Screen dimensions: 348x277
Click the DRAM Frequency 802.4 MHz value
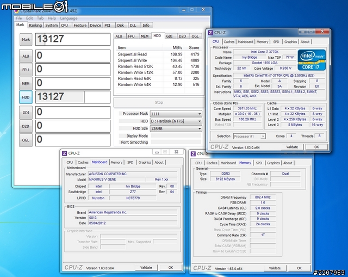pyautogui.click(x=263, y=197)
